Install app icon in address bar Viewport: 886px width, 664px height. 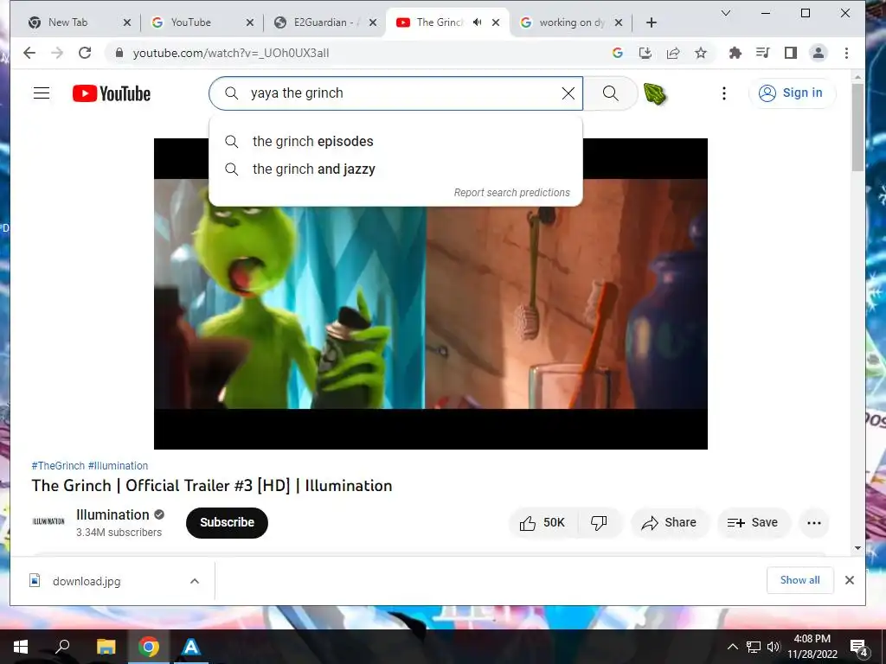pos(645,53)
